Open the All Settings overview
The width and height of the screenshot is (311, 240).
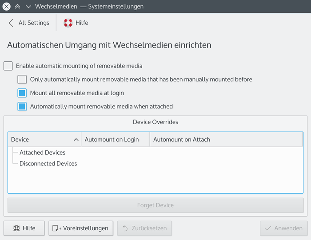(34, 23)
